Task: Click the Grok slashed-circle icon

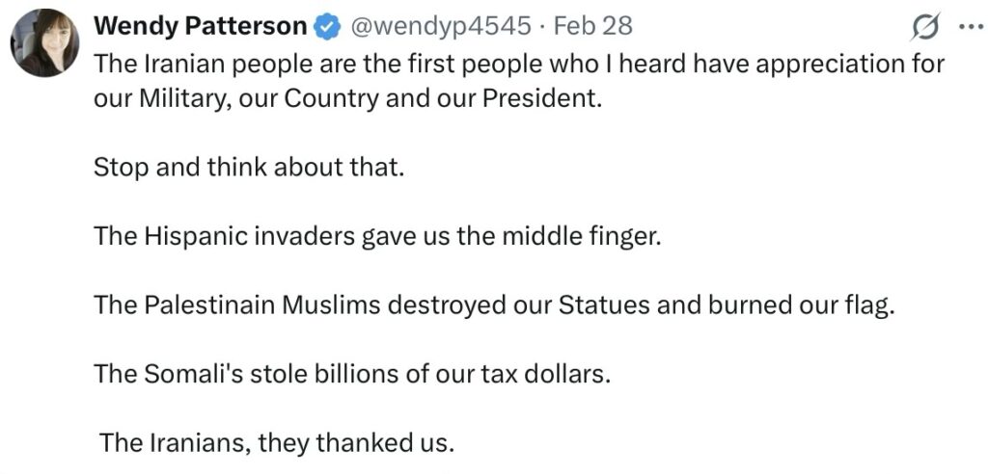Action: point(925,30)
